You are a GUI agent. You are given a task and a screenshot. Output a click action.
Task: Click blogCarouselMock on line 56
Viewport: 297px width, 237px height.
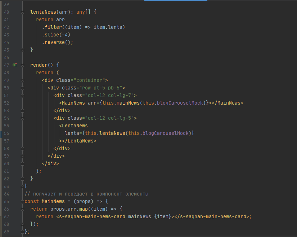pos(166,133)
